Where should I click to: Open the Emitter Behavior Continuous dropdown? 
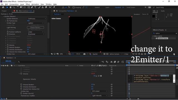[x=37, y=19]
